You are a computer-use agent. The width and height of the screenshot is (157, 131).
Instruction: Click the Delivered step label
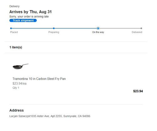[x=137, y=32]
